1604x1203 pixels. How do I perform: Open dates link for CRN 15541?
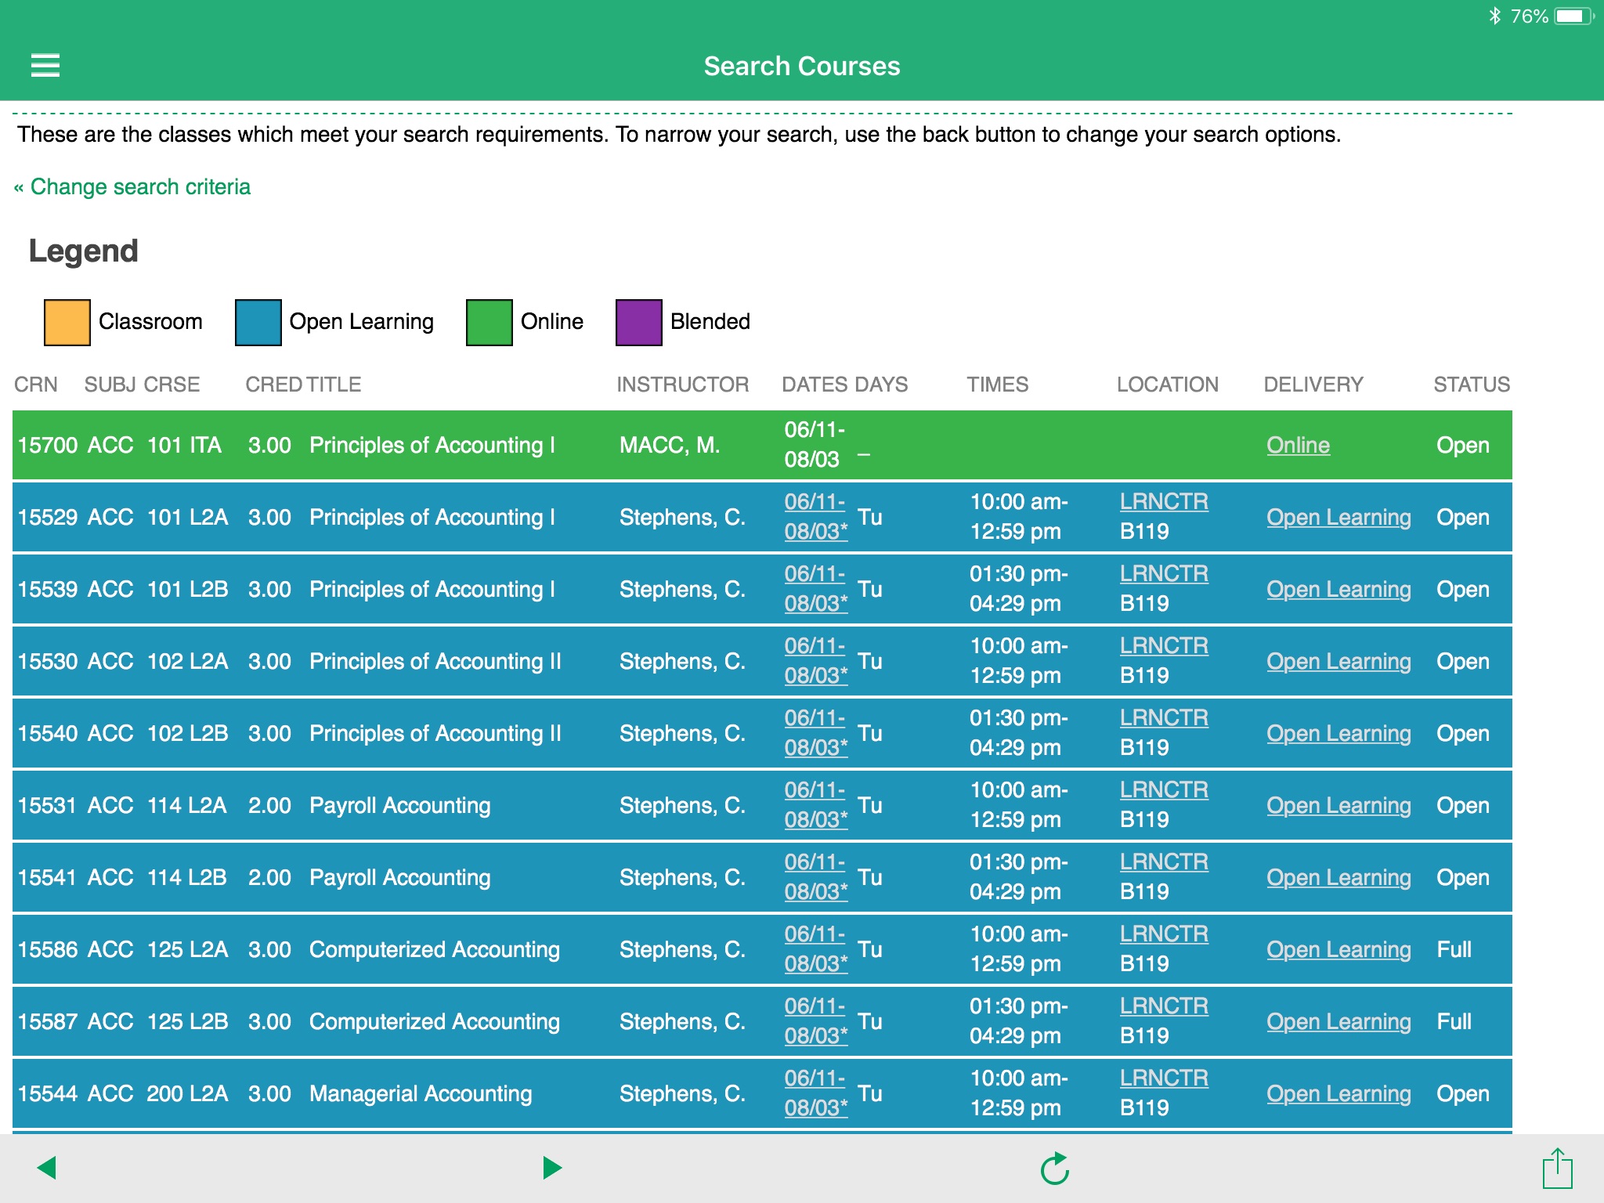point(815,876)
